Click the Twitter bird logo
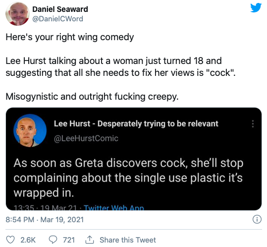Screen dimensions: 267x247 coord(256,8)
